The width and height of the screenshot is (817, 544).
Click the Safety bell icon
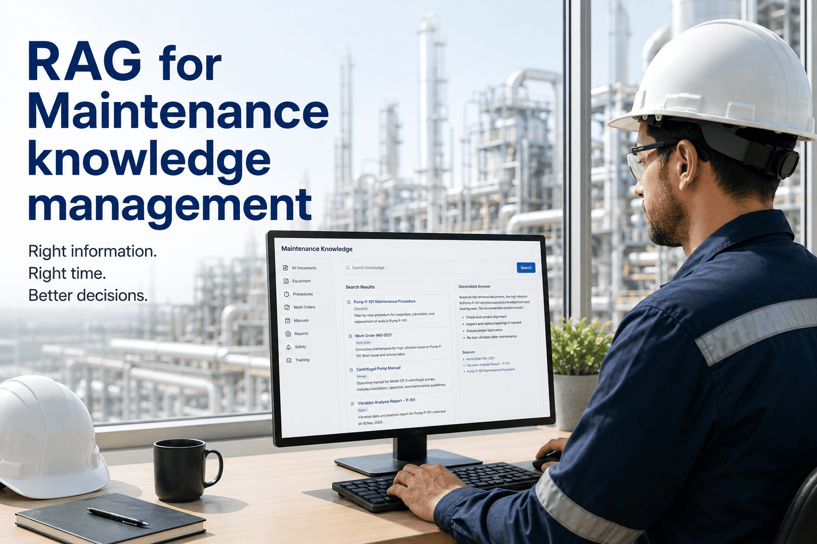tap(289, 347)
